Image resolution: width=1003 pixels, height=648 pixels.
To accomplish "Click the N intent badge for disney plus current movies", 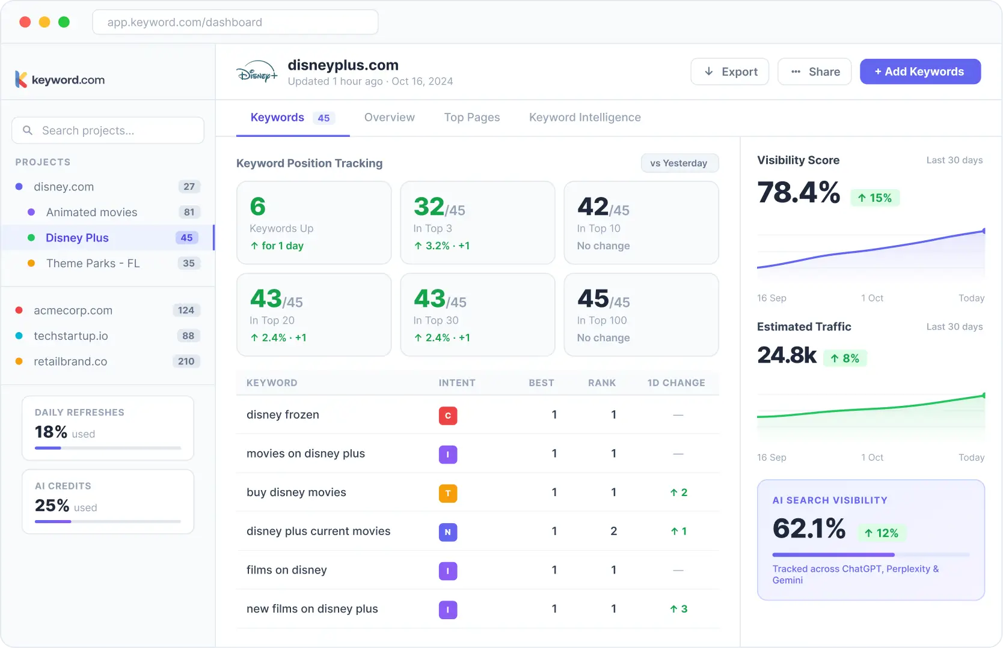I will pyautogui.click(x=447, y=532).
